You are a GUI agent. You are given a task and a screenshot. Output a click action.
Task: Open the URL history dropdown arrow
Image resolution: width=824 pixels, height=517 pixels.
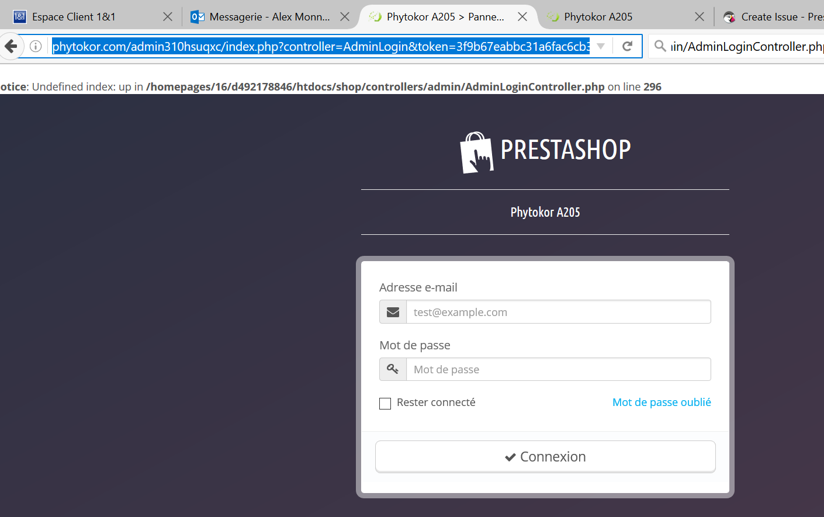pos(601,46)
